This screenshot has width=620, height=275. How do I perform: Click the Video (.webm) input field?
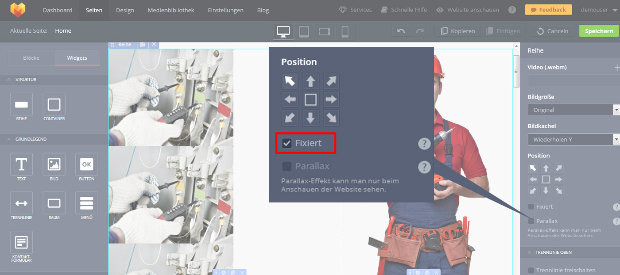tap(573, 80)
